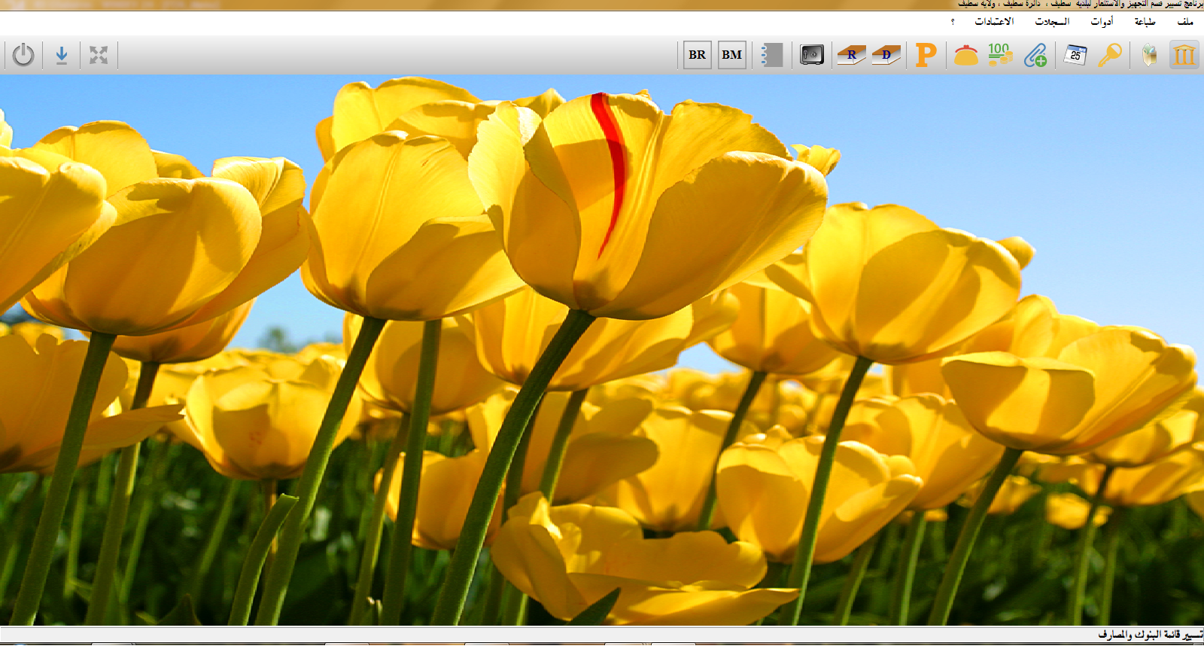Open the safe vault icon
The width and height of the screenshot is (1204, 649).
point(812,55)
